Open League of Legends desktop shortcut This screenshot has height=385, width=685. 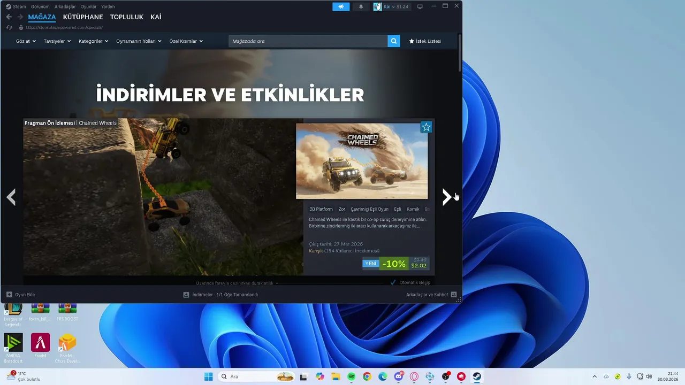click(13, 313)
